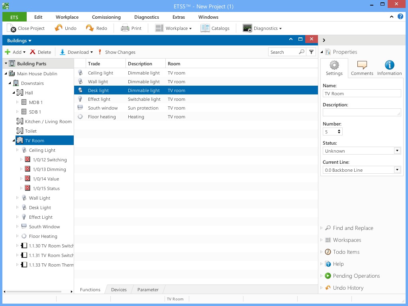The image size is (408, 306).
Task: Open the Current Line dropdown
Action: pyautogui.click(x=397, y=170)
